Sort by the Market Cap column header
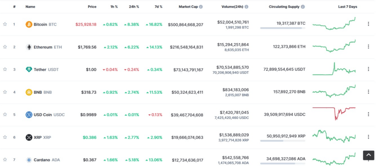Image resolution: width=376 pixels, height=168 pixels. [x=188, y=7]
